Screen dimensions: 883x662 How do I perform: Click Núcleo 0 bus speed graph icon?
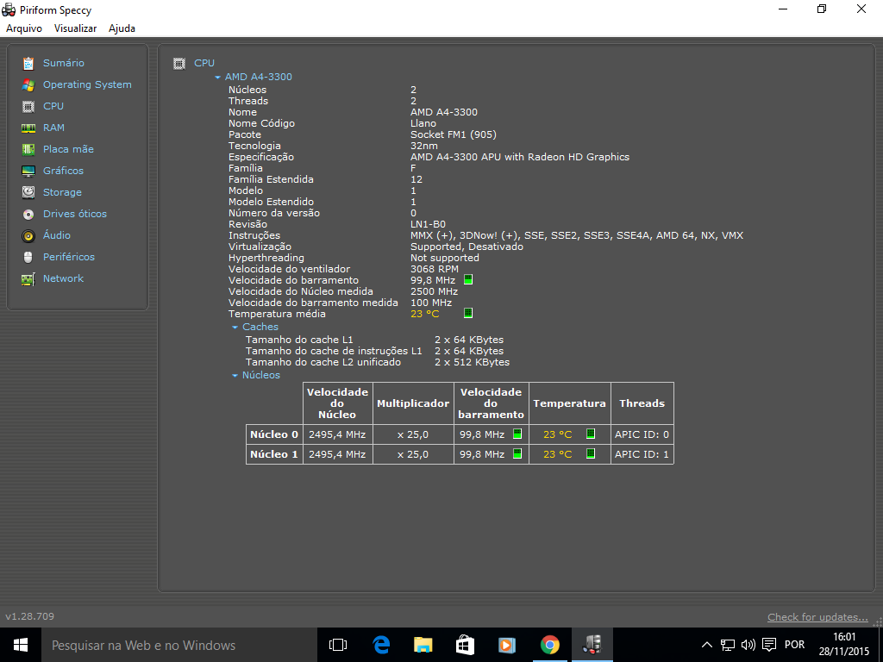(x=517, y=434)
